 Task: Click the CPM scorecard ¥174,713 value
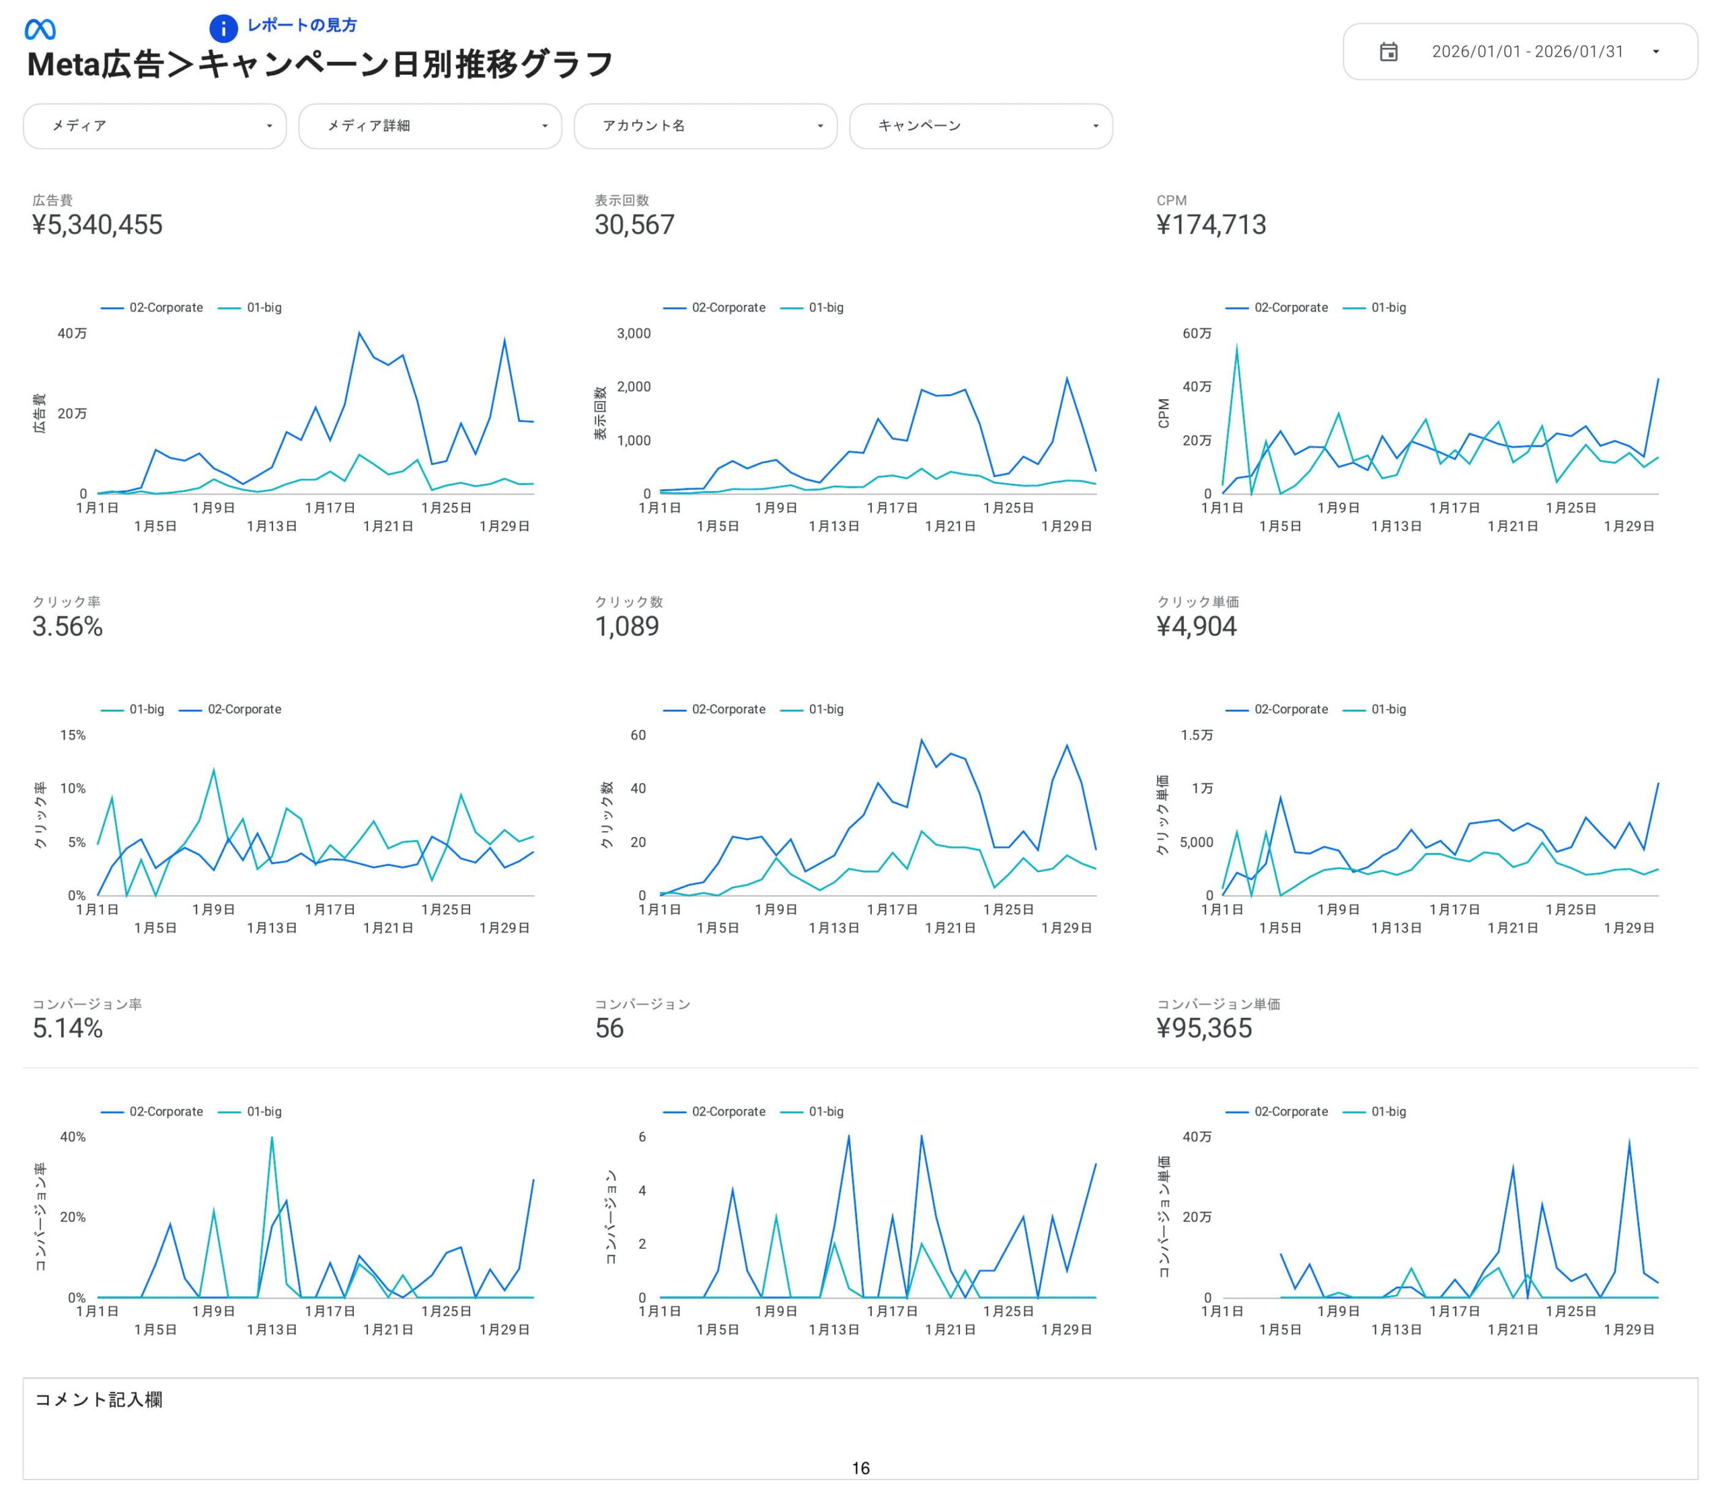point(1211,225)
